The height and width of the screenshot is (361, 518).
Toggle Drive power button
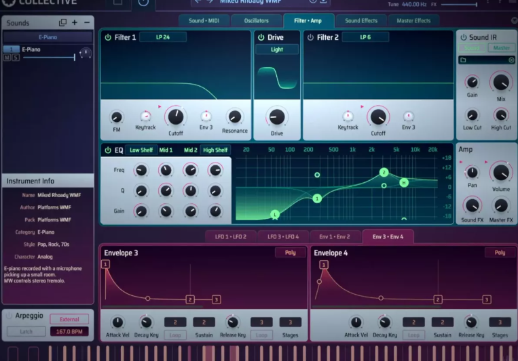point(261,37)
